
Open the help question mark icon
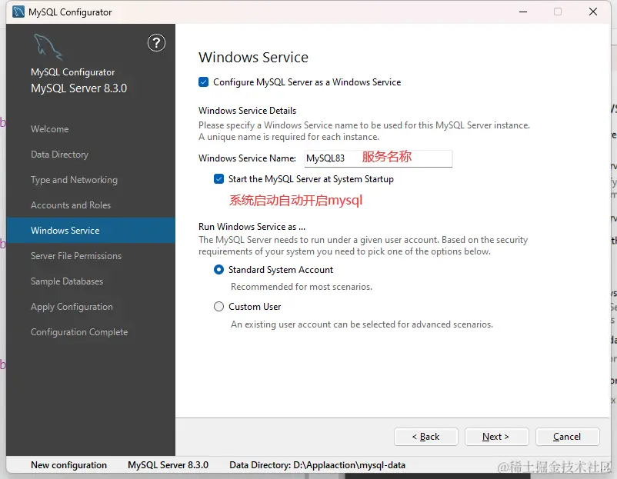tap(156, 43)
